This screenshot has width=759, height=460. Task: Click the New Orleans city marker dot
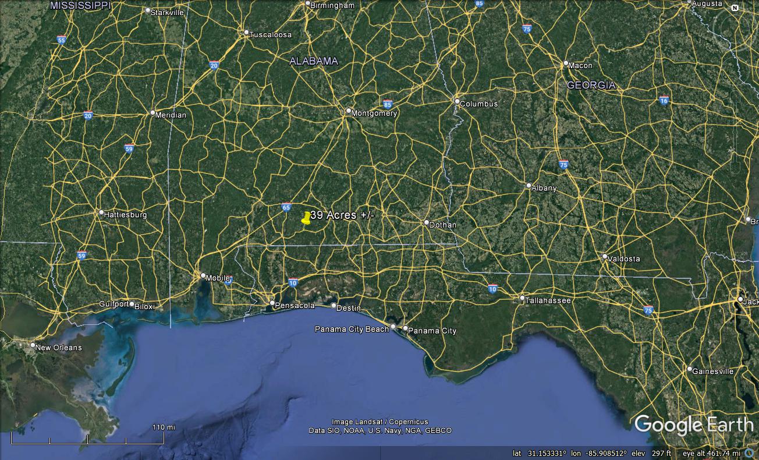coord(33,345)
